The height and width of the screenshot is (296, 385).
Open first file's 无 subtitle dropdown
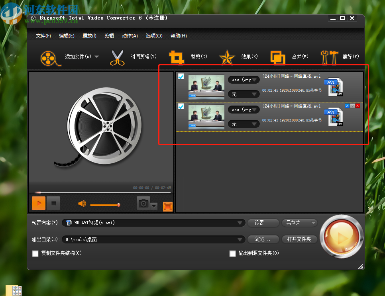244,94
